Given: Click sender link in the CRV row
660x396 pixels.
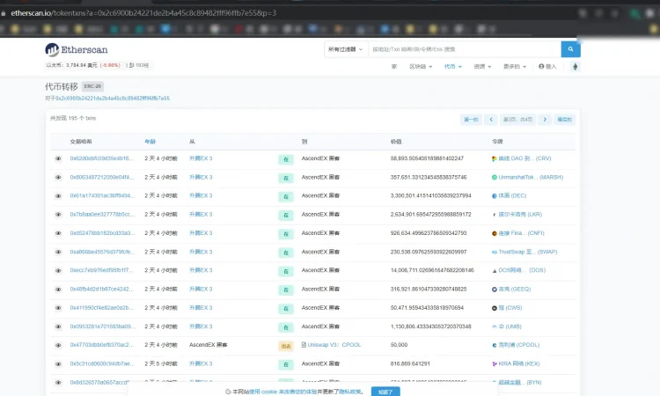Looking at the screenshot, I should coord(201,158).
